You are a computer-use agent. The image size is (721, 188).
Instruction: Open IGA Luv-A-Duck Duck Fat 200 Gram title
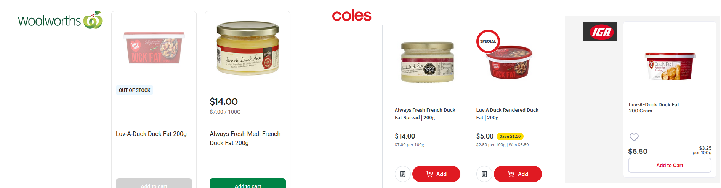(654, 107)
